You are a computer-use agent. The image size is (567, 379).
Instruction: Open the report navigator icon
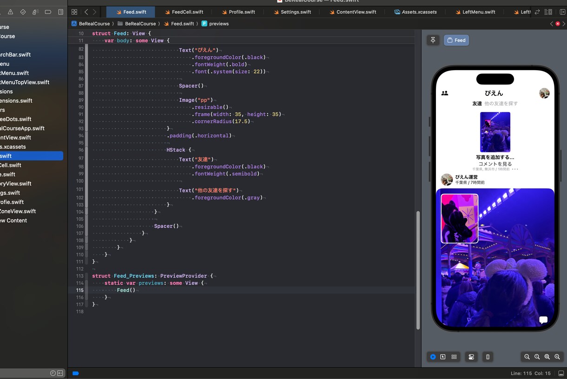(60, 12)
